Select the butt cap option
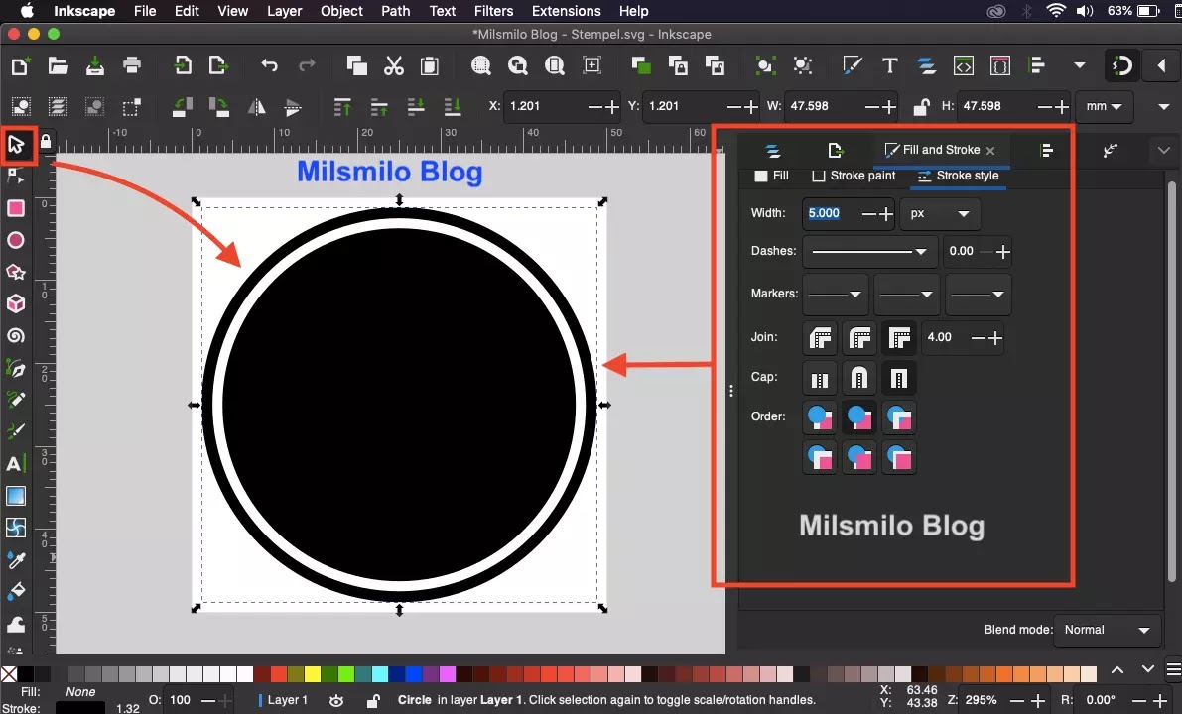This screenshot has height=714, width=1182. (x=820, y=378)
